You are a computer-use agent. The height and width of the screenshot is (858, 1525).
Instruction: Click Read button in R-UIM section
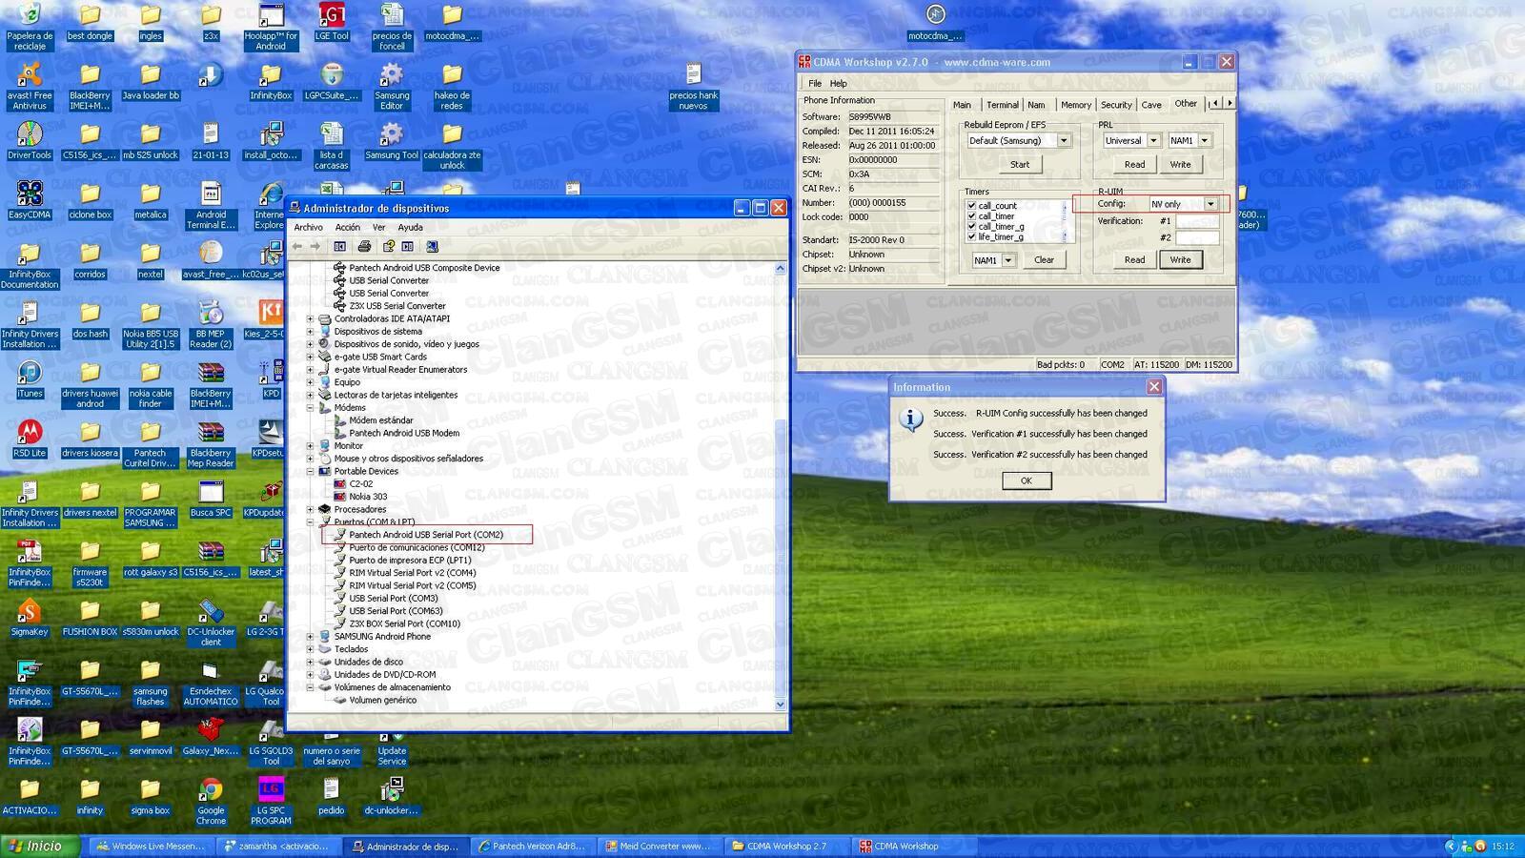(1134, 260)
